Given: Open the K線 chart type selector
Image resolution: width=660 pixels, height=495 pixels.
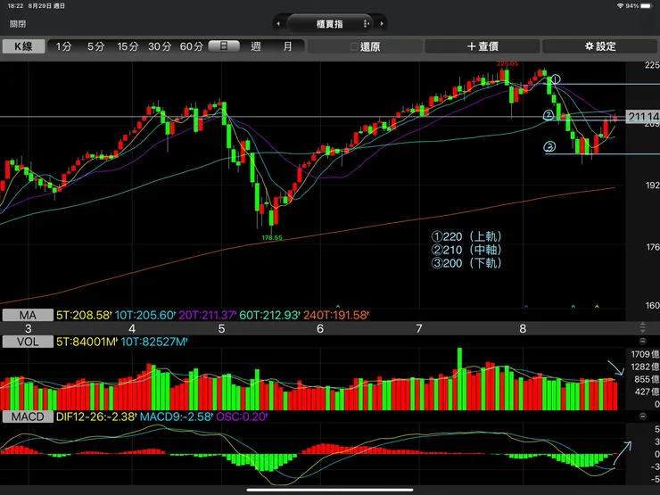Looking at the screenshot, I should (23, 46).
